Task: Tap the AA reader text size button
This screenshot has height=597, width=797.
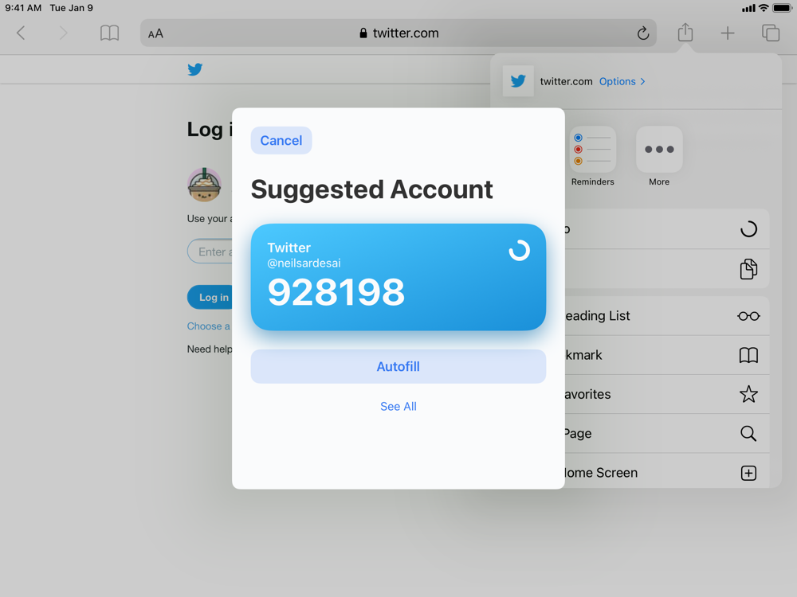Action: coord(155,34)
